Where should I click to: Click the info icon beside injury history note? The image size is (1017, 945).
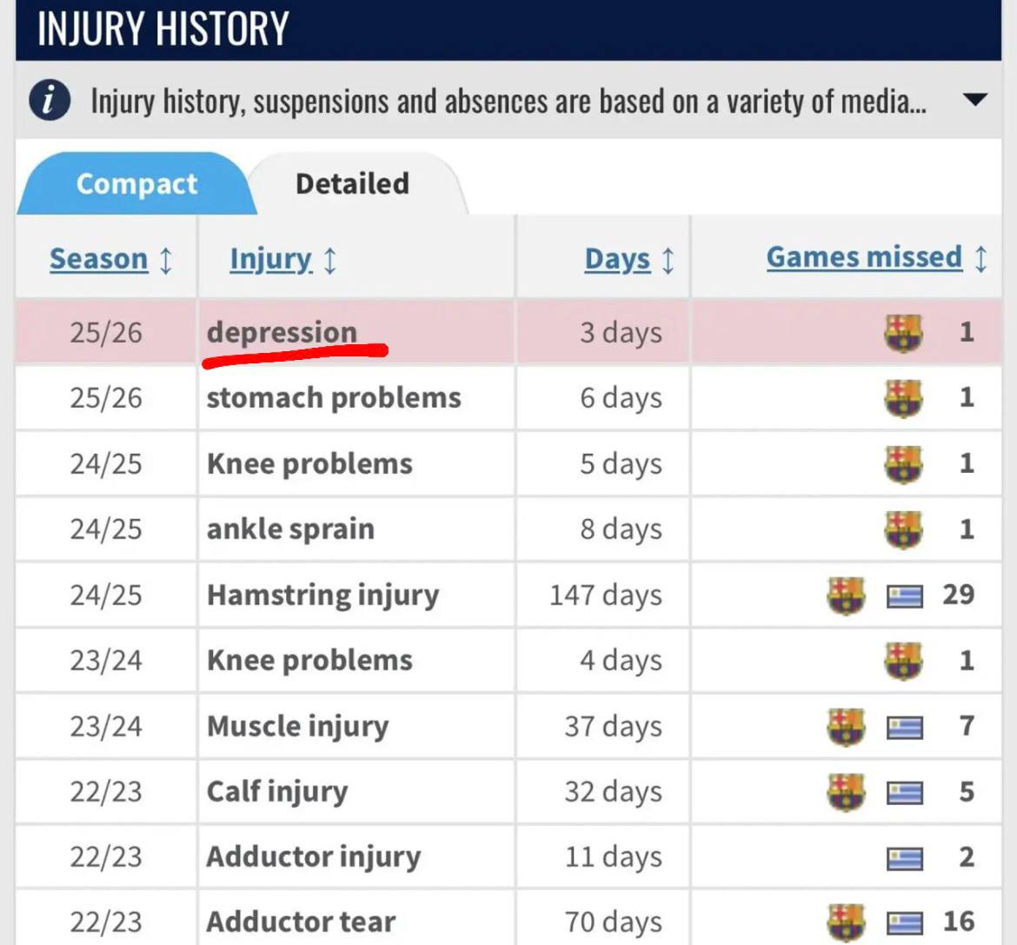click(x=50, y=101)
